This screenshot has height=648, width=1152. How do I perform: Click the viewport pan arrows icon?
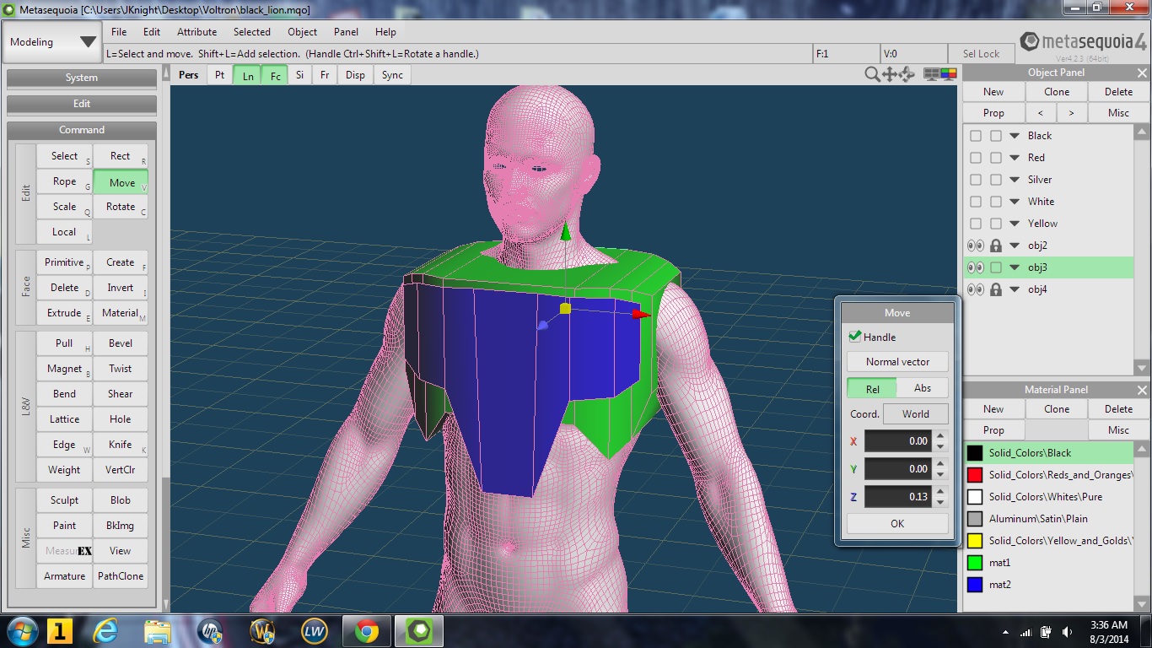[890, 74]
